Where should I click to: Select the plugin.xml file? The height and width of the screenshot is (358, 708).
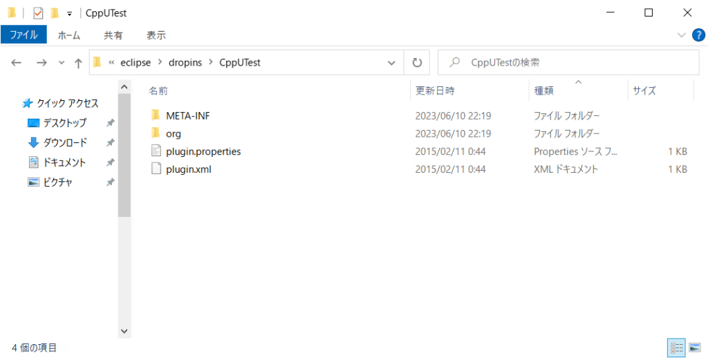188,170
